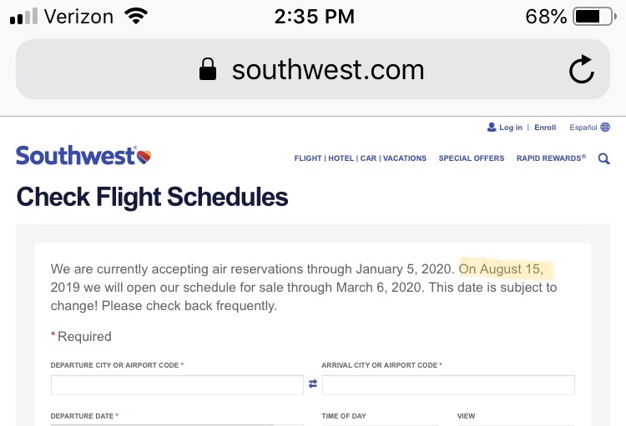
Task: Open the FLIGHT menu item
Action: click(308, 158)
